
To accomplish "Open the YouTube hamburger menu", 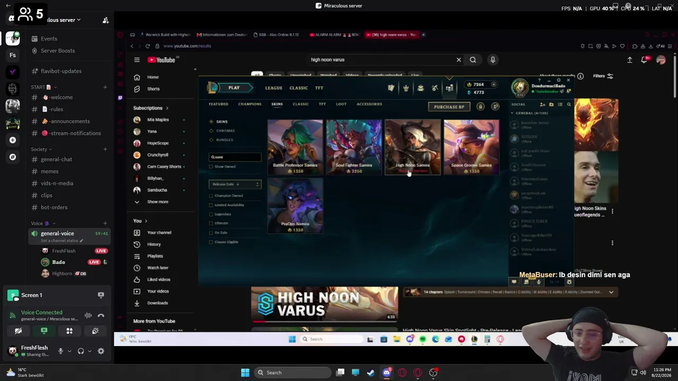I will [x=137, y=60].
